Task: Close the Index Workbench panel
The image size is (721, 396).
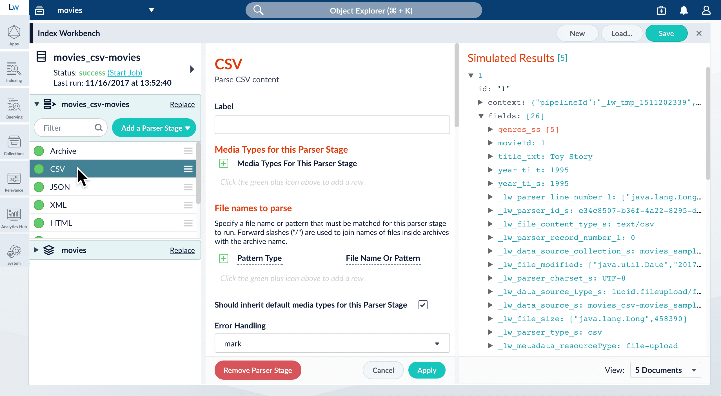Action: (699, 33)
